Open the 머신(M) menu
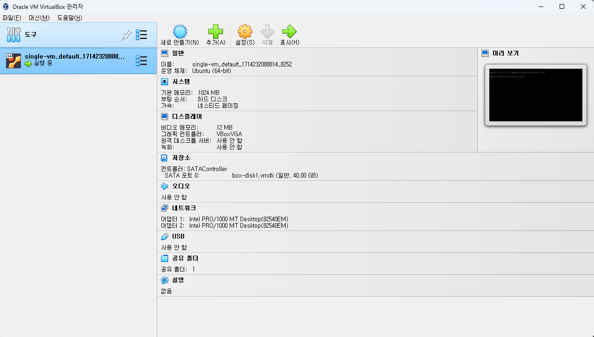This screenshot has width=594, height=337. [39, 18]
